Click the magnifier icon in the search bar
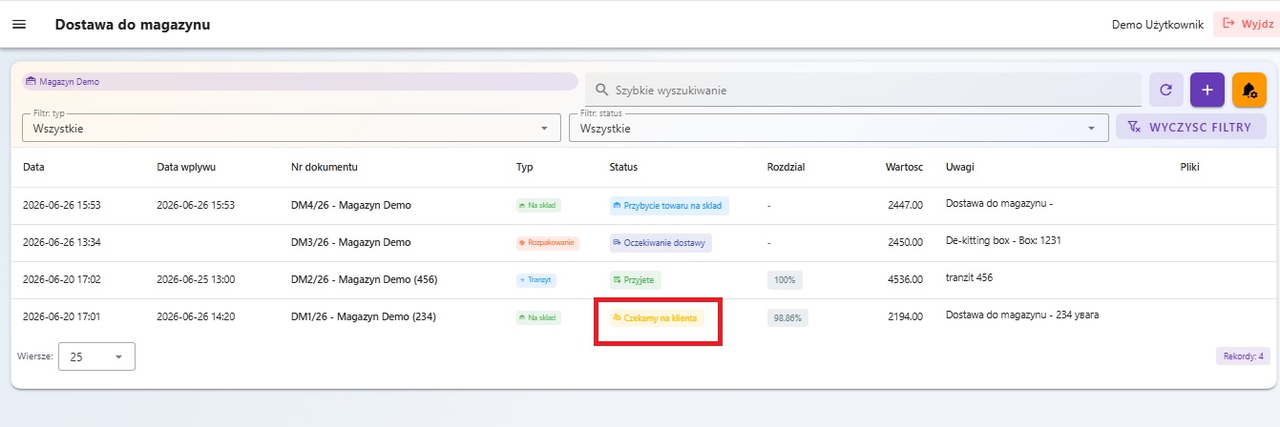 click(x=602, y=90)
